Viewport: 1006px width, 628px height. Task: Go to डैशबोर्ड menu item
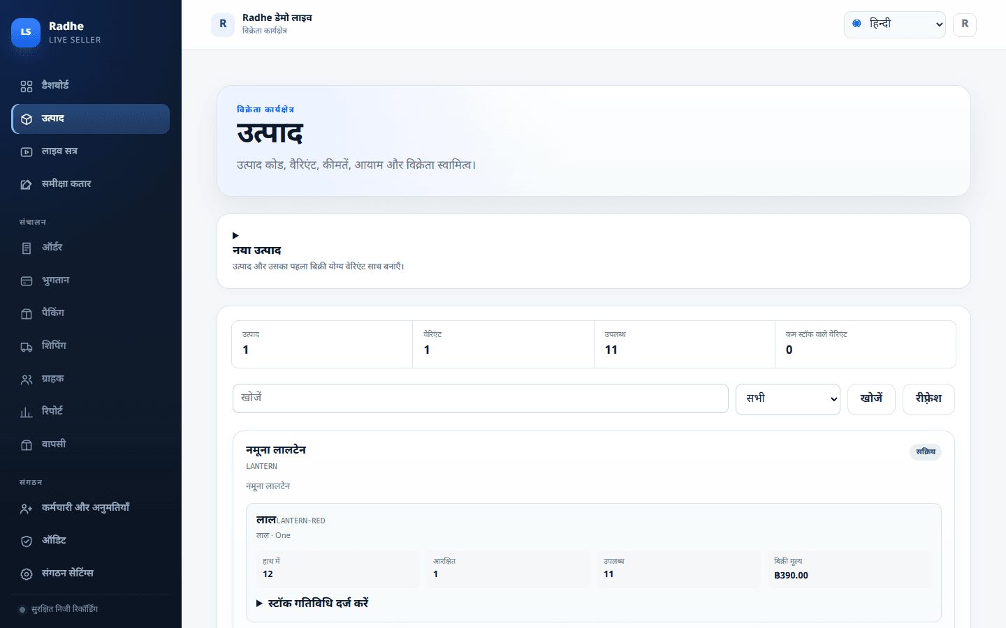tap(91, 86)
